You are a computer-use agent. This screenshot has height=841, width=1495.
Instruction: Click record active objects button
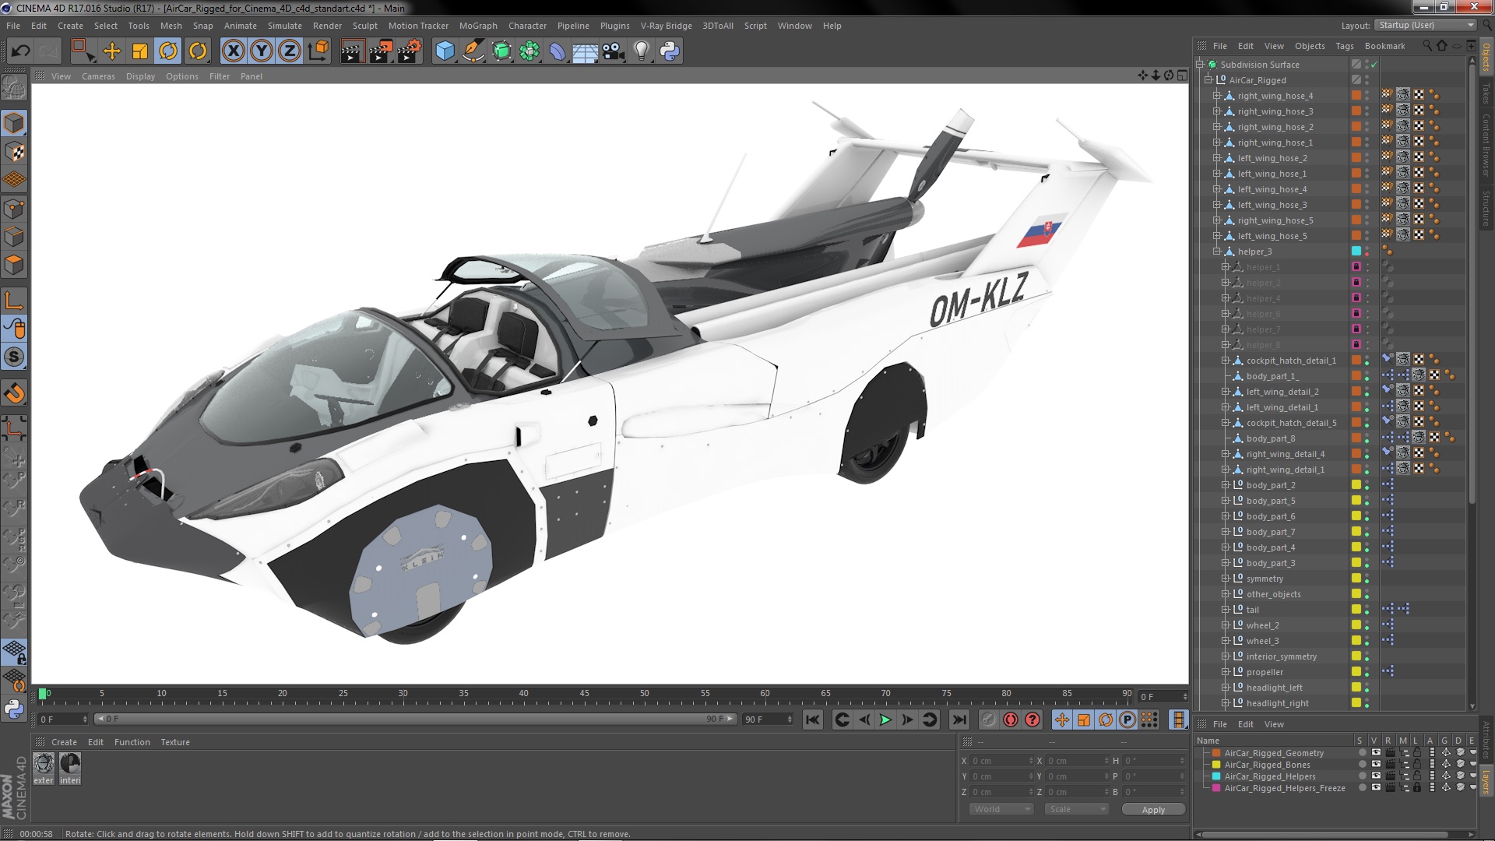point(988,720)
